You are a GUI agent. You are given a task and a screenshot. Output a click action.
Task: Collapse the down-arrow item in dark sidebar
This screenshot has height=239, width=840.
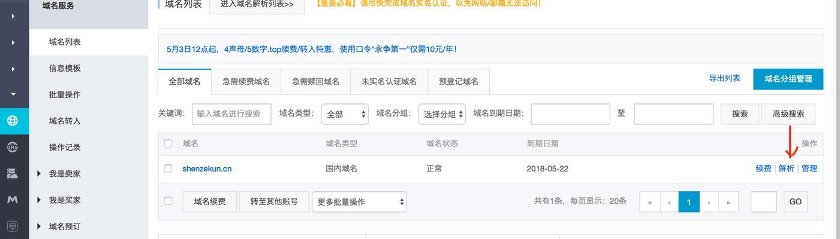[13, 94]
